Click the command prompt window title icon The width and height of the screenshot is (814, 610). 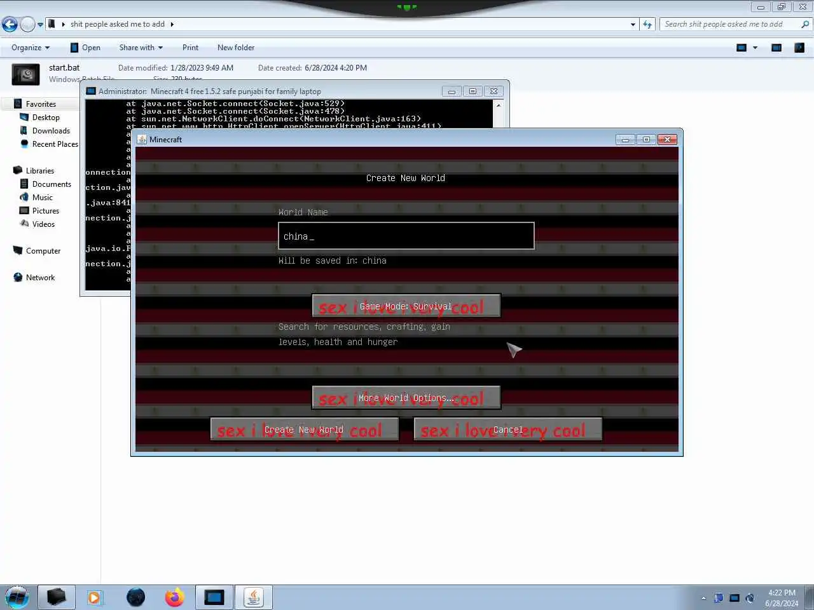tap(91, 91)
